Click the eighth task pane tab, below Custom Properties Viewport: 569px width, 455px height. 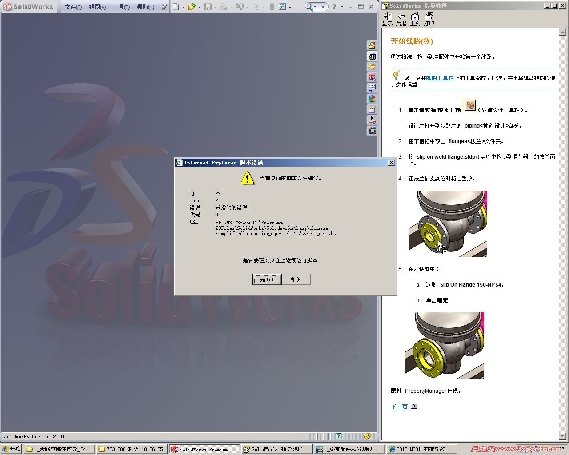click(372, 120)
